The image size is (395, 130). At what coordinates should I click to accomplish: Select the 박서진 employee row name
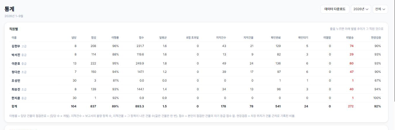pyautogui.click(x=16, y=55)
